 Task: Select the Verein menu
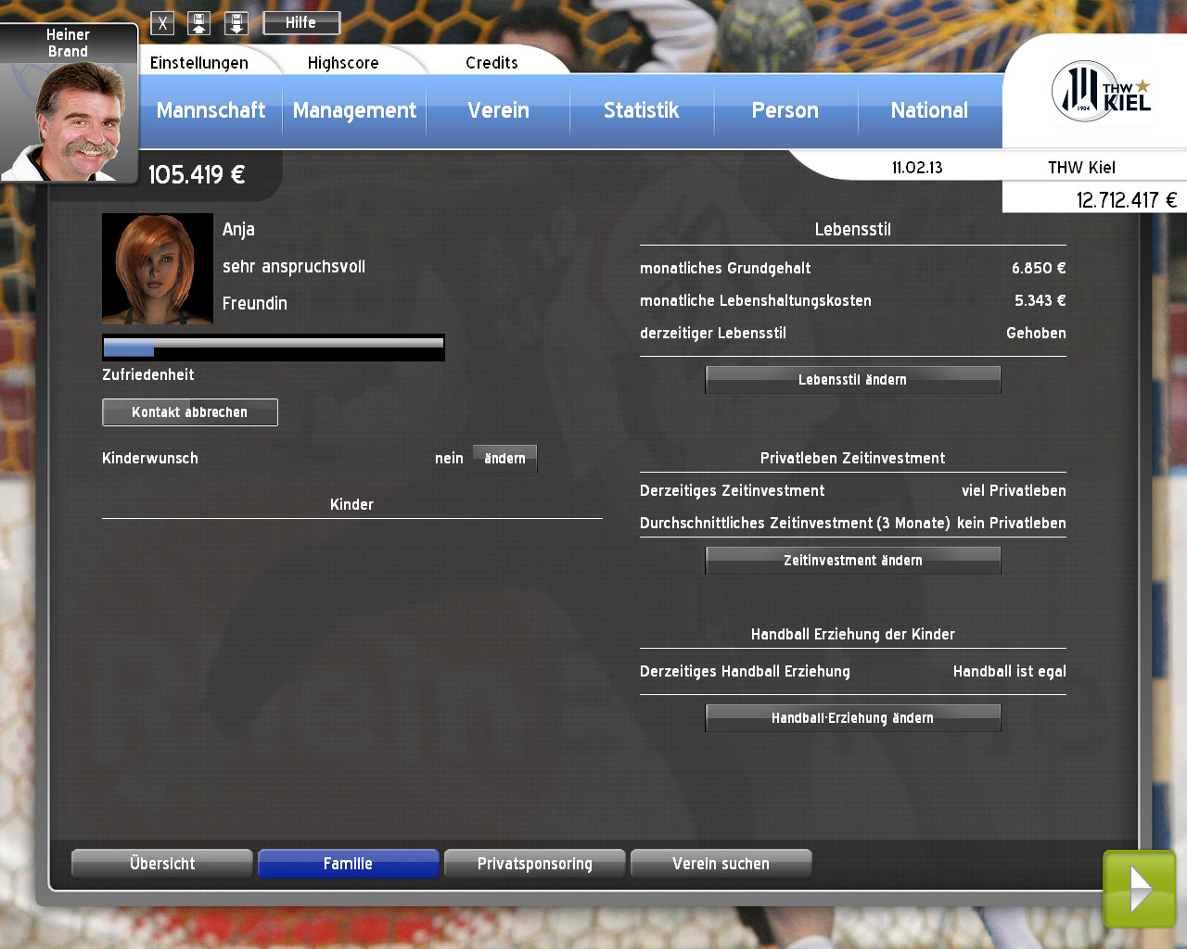coord(498,110)
